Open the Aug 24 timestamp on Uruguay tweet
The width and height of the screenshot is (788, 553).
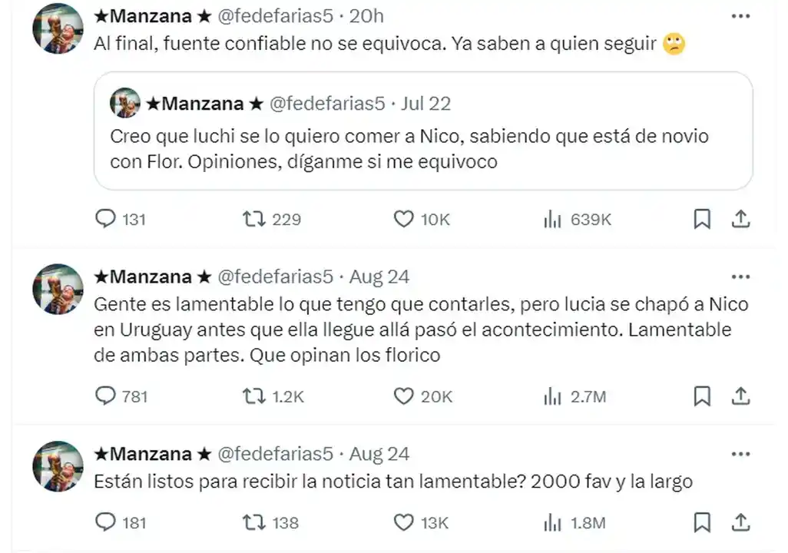point(379,276)
